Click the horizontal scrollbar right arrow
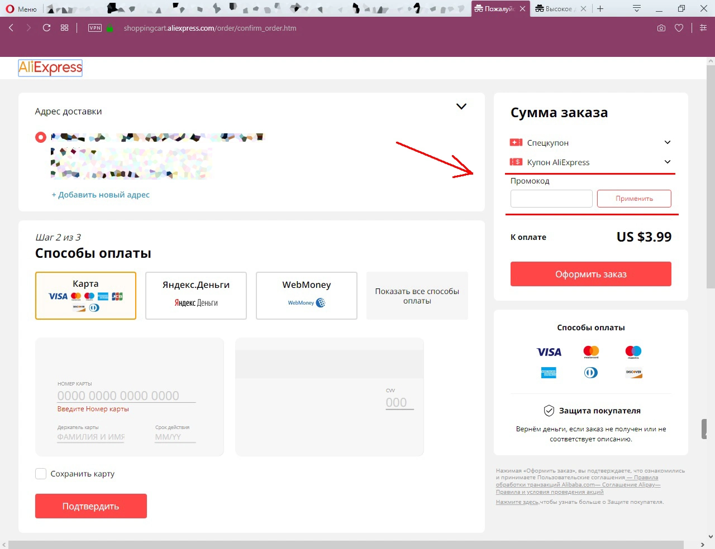 [702, 545]
